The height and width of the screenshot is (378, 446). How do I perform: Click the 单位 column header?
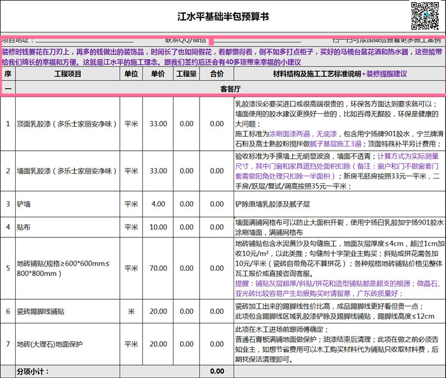(x=131, y=74)
